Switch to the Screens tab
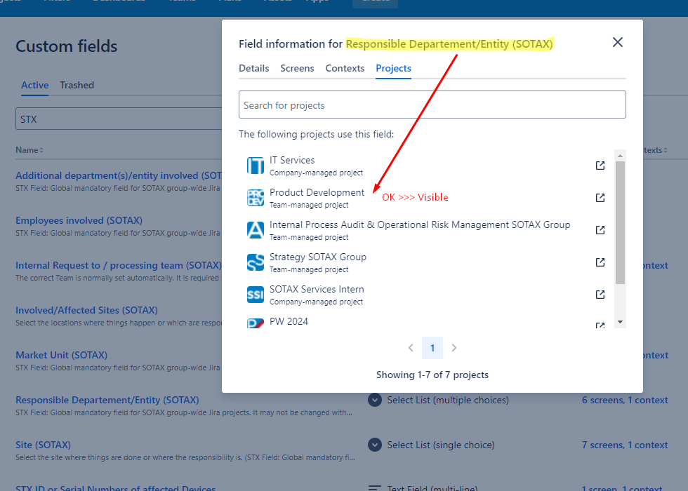 pos(297,69)
